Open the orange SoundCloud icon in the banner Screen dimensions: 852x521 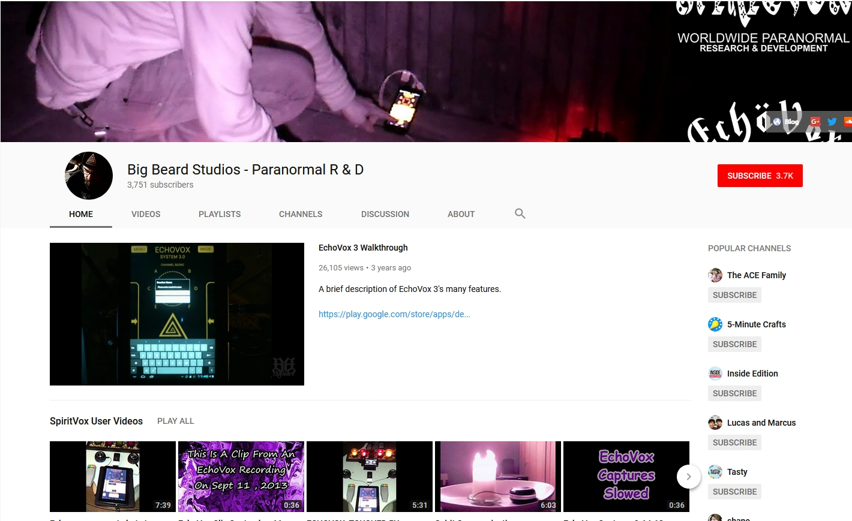848,122
